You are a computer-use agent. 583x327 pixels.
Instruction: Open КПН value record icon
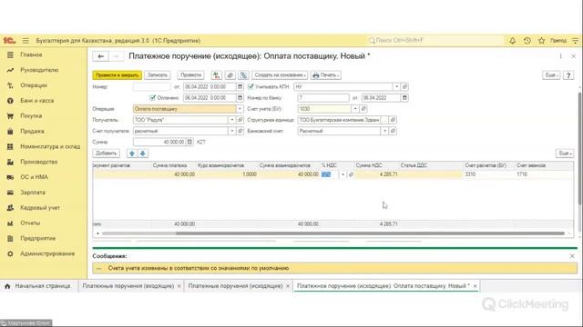click(x=404, y=87)
